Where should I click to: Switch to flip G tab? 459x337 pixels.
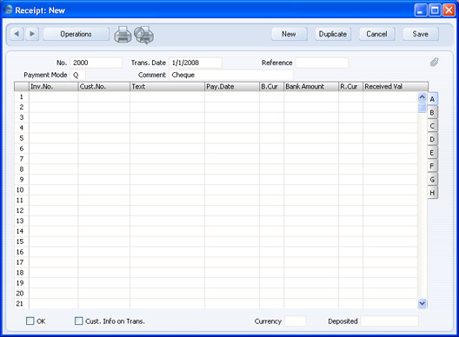click(x=432, y=179)
